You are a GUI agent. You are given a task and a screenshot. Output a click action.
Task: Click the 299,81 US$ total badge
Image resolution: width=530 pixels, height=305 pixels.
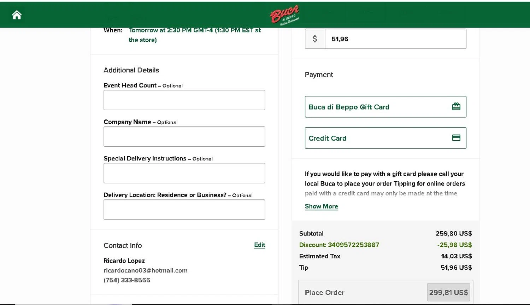(x=448, y=292)
